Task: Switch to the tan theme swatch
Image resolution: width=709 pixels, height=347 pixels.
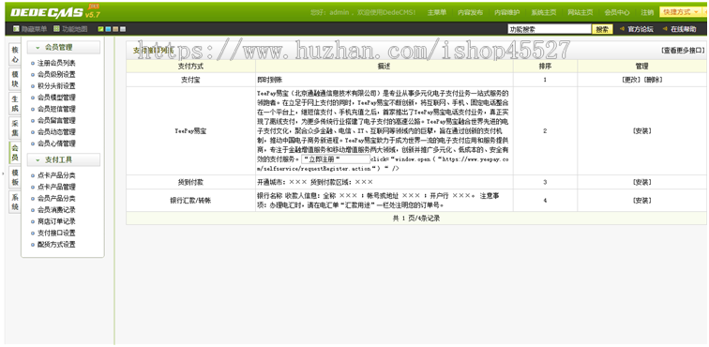Action: point(115,29)
